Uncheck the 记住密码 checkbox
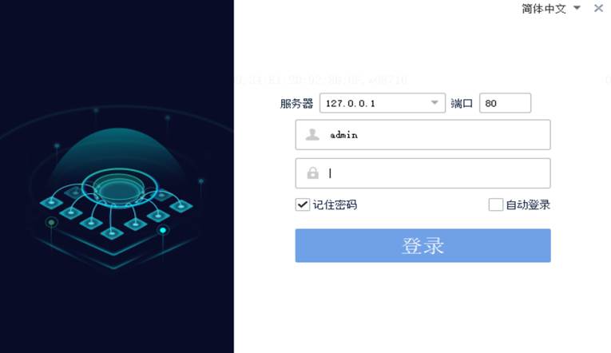 pyautogui.click(x=303, y=204)
